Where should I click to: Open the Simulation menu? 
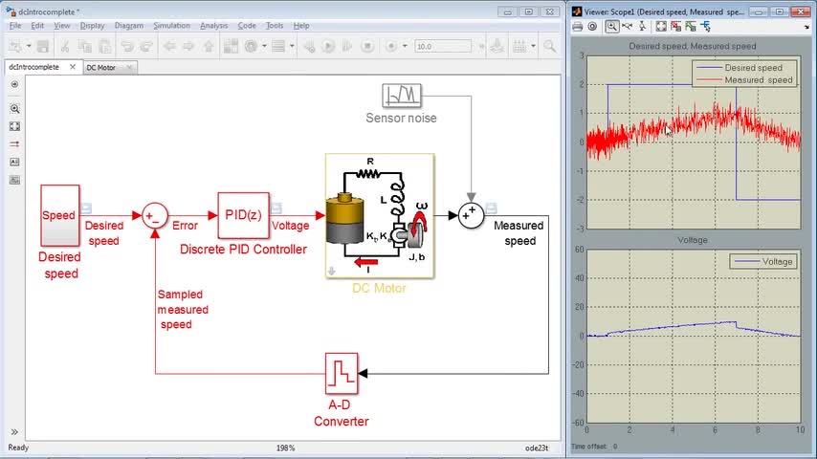[171, 26]
